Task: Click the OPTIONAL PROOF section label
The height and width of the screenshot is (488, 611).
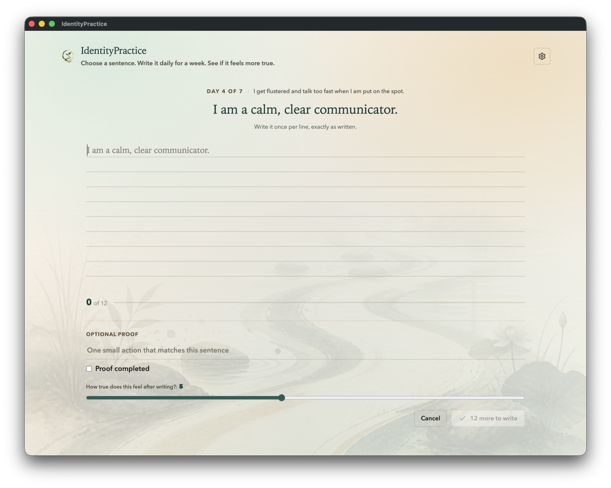Action: click(x=112, y=334)
